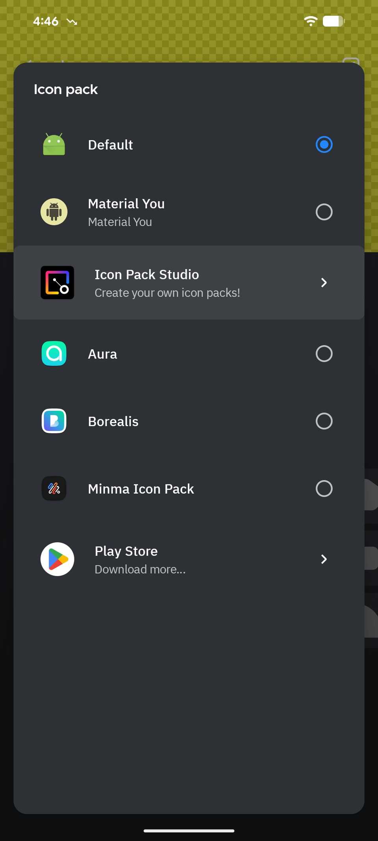
Task: Tap the Minma Icon Pack icon
Action: 54,488
